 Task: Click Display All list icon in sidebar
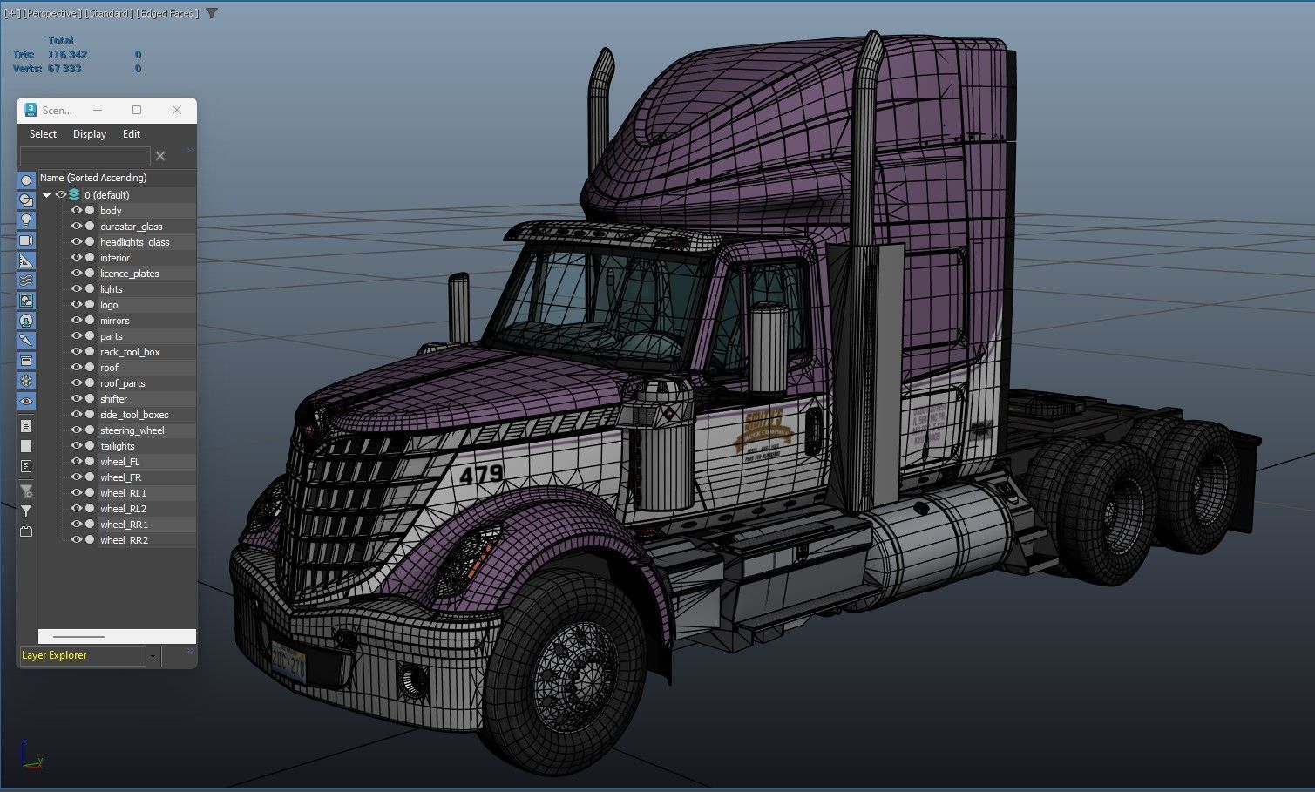point(26,426)
